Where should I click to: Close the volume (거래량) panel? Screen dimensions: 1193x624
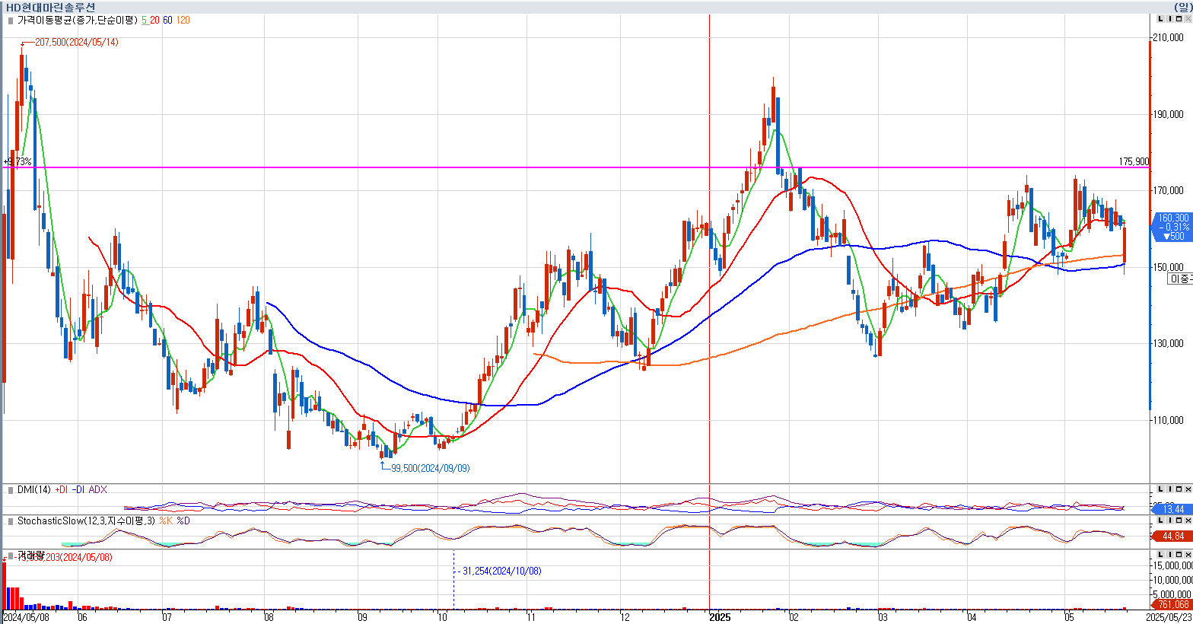click(1188, 554)
